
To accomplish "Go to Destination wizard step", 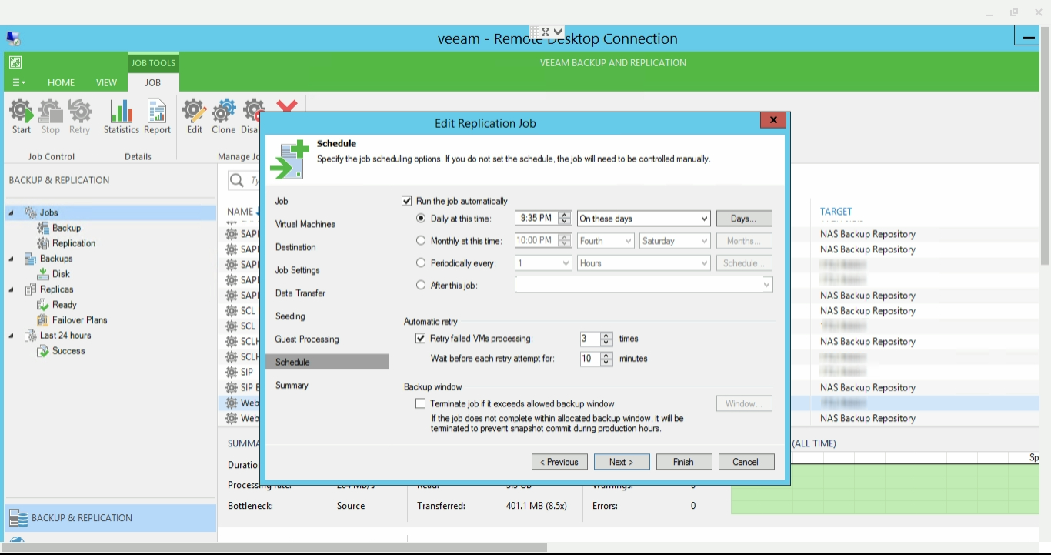I will click(x=295, y=247).
